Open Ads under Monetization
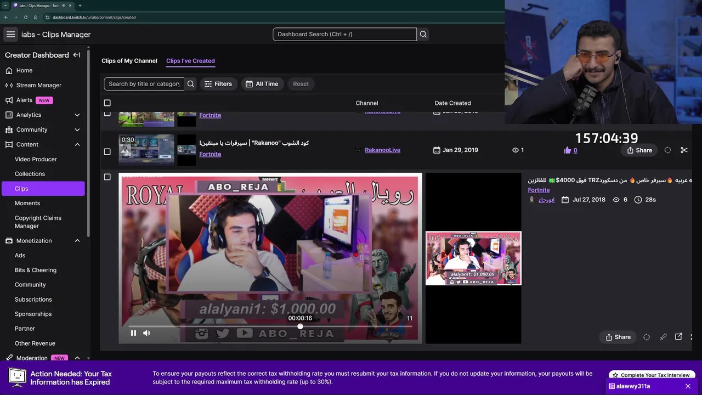This screenshot has height=395, width=702. click(20, 255)
